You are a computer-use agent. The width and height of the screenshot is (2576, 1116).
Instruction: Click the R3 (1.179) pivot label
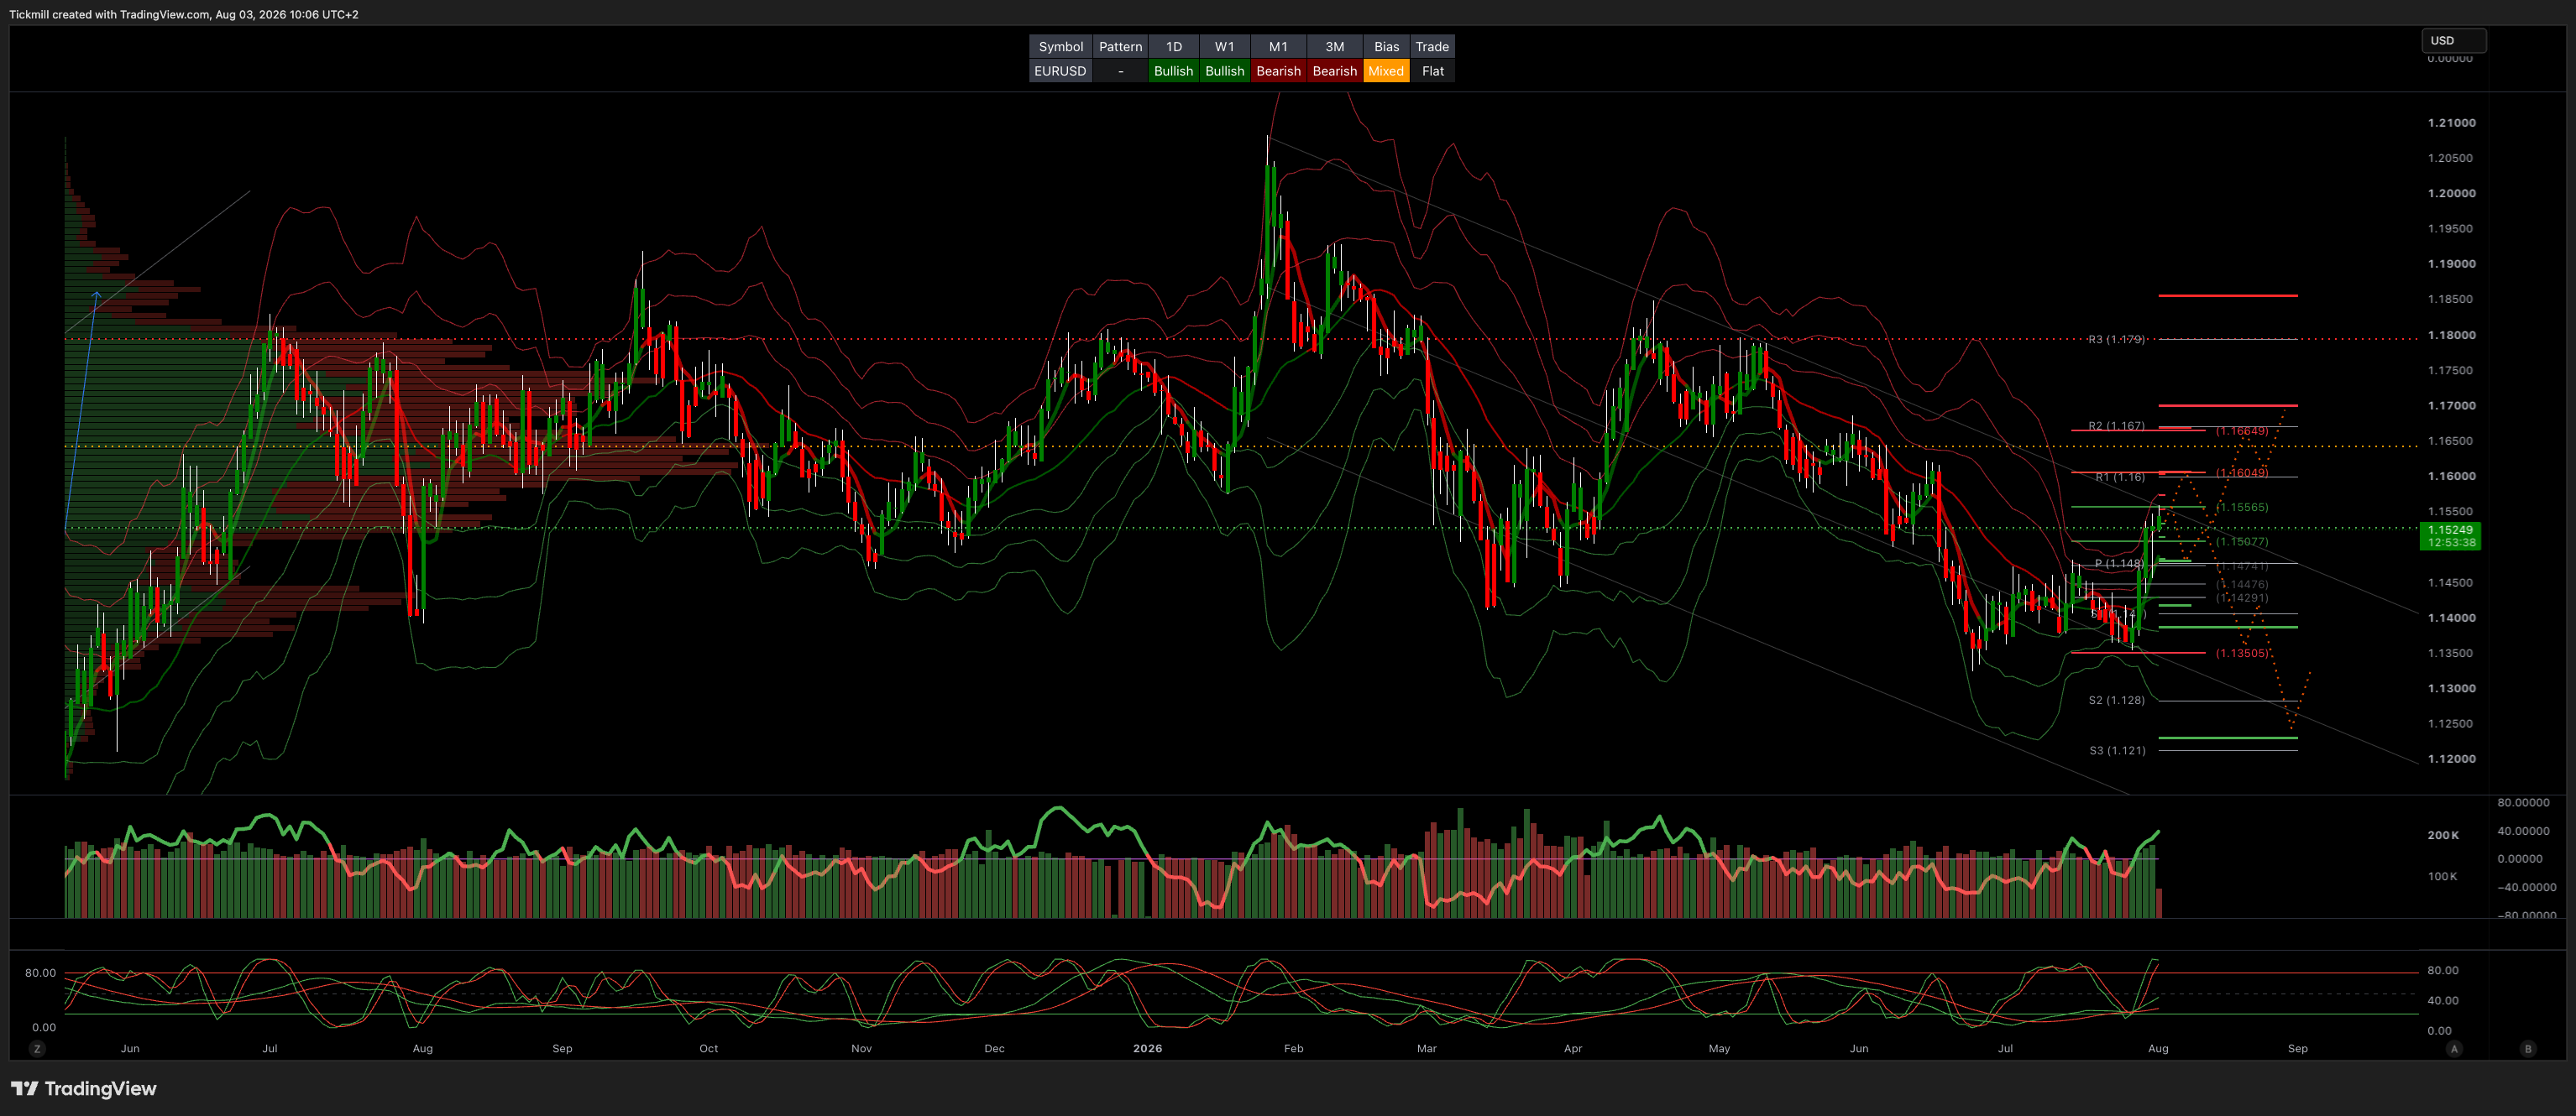[2117, 340]
